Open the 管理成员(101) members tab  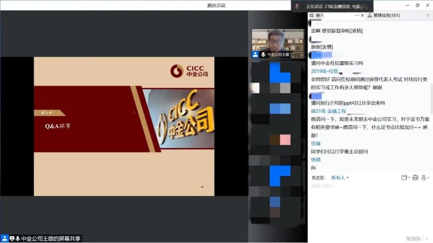tap(386, 16)
